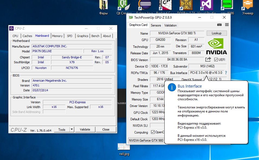
Task: Open the DOSBox 0.74 desktop shortcut
Action: (186, 8)
